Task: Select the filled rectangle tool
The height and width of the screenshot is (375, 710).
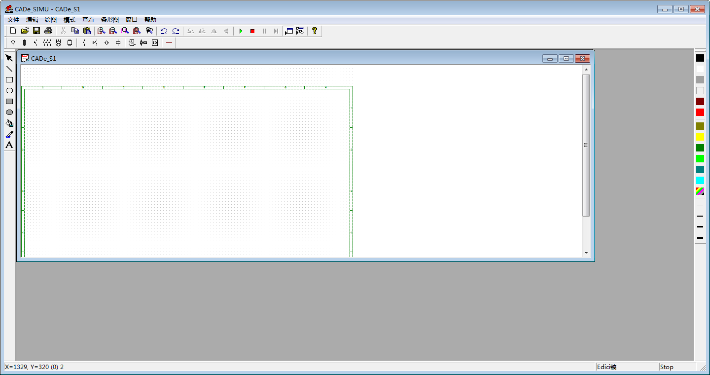Action: pyautogui.click(x=9, y=102)
